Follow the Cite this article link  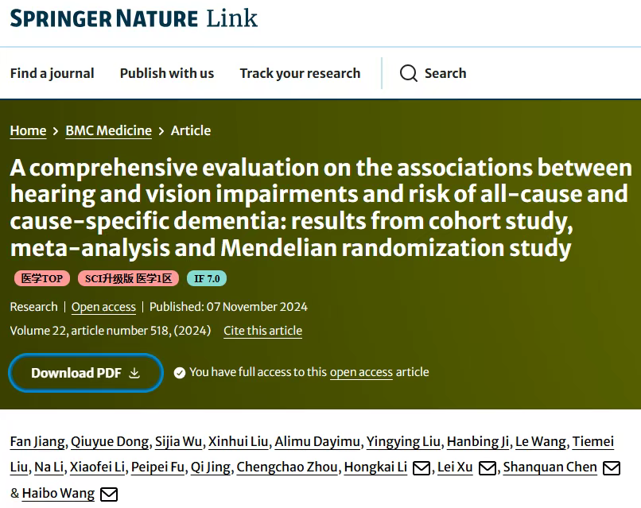click(263, 331)
